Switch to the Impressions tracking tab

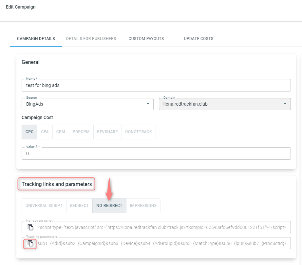point(143,206)
